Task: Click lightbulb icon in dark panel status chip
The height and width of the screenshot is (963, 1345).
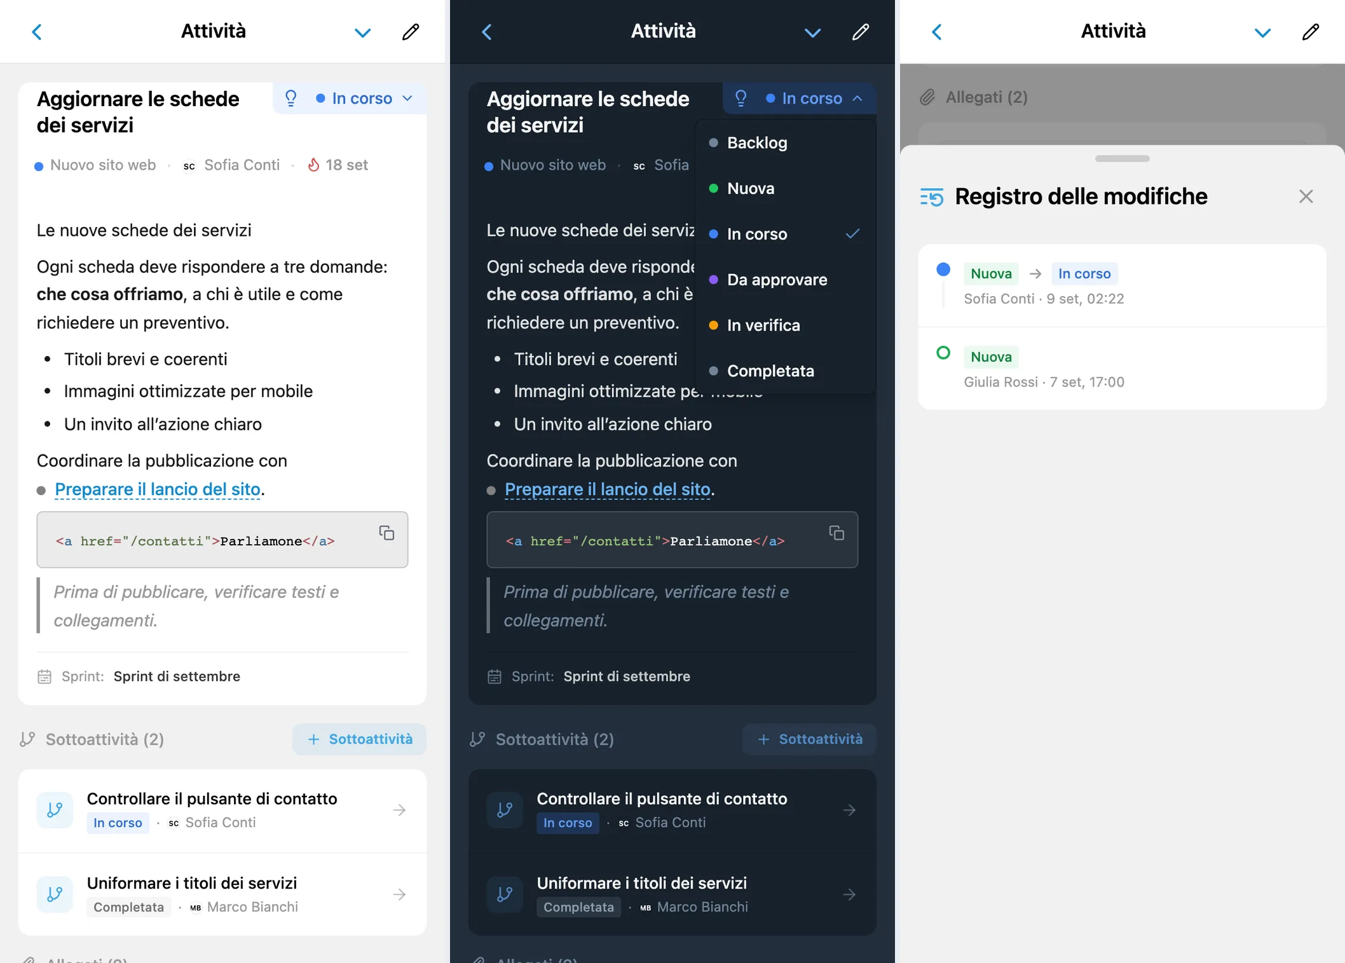Action: click(741, 98)
